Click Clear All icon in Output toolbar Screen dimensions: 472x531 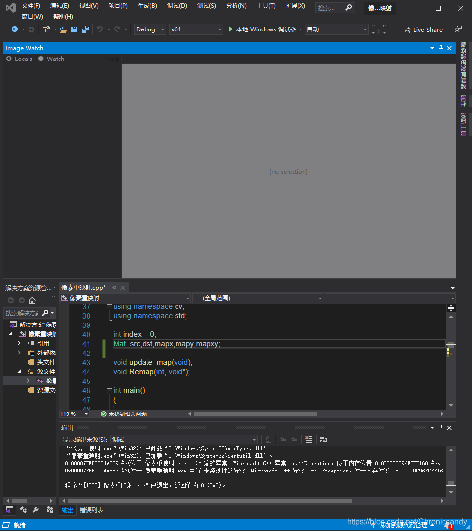point(308,440)
